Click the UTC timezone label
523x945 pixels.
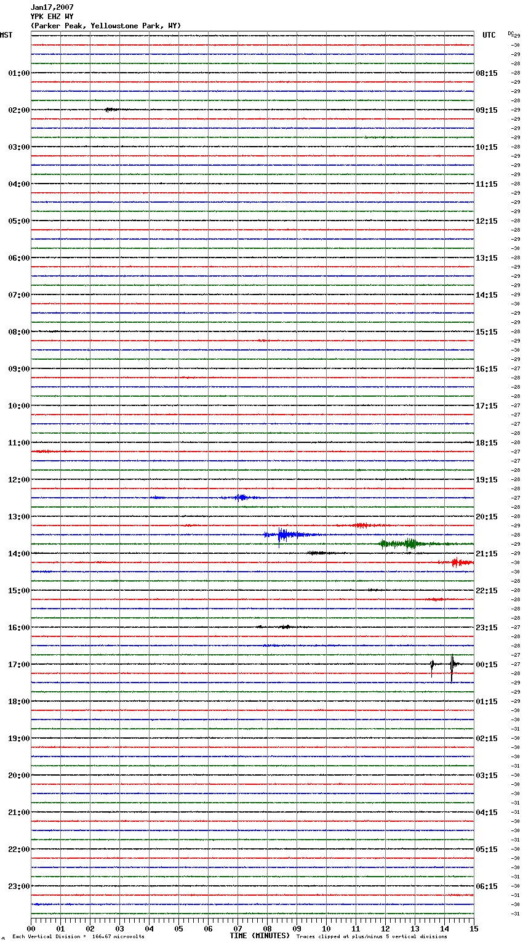tap(489, 35)
